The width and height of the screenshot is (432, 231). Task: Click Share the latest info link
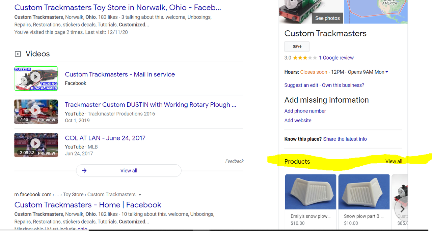[345, 139]
